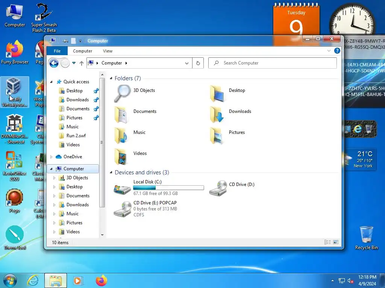
Task: Open the address bar history dropdown
Action: coord(186,63)
